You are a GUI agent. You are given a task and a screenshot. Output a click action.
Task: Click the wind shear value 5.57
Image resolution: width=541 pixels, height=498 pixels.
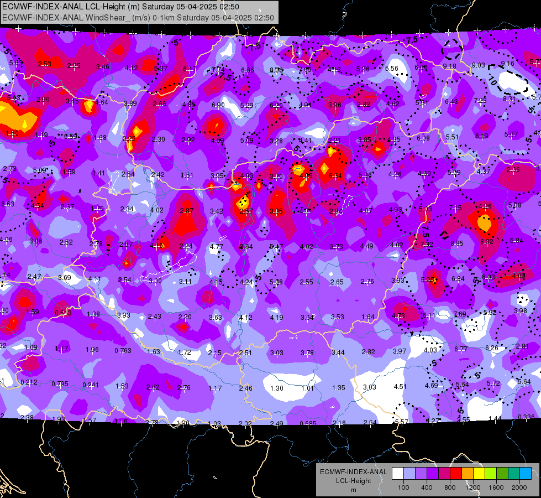[402, 422]
